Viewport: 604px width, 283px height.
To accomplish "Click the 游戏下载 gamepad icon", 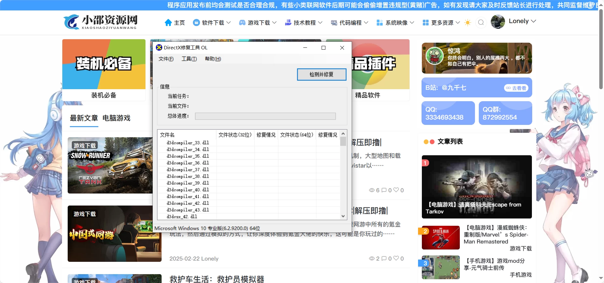I will (x=242, y=23).
